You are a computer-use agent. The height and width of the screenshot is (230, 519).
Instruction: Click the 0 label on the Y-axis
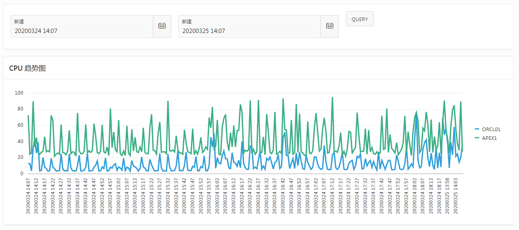tap(22, 174)
